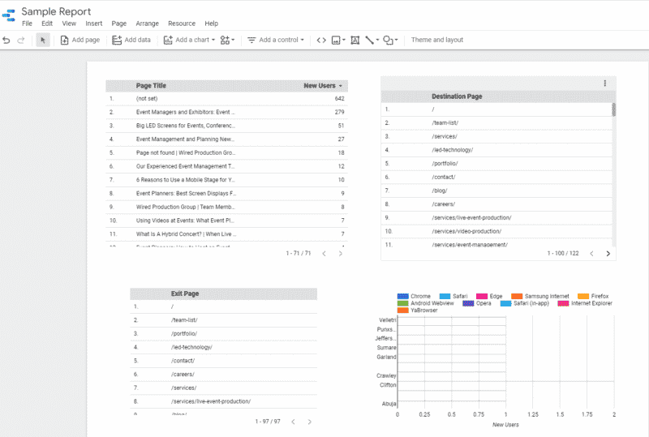Go to next page of Destination Page table
Viewport: 649px width, 437px height.
pos(608,253)
